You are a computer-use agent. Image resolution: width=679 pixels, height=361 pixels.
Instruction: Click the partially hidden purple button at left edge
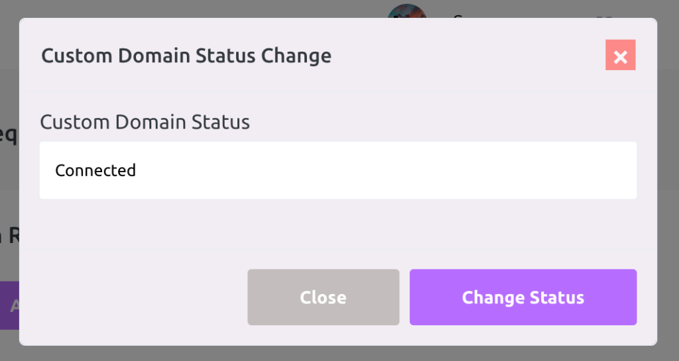[9, 305]
